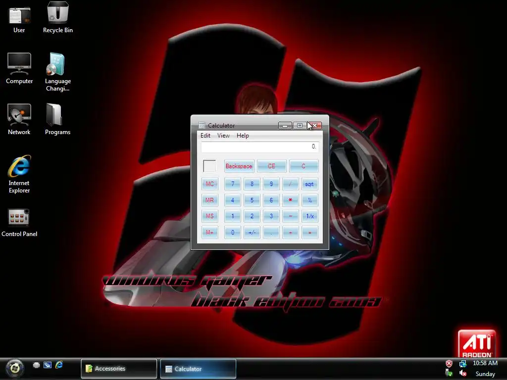Viewport: 507px width, 380px height.
Task: Click the MC memory clear button
Action: 210,184
